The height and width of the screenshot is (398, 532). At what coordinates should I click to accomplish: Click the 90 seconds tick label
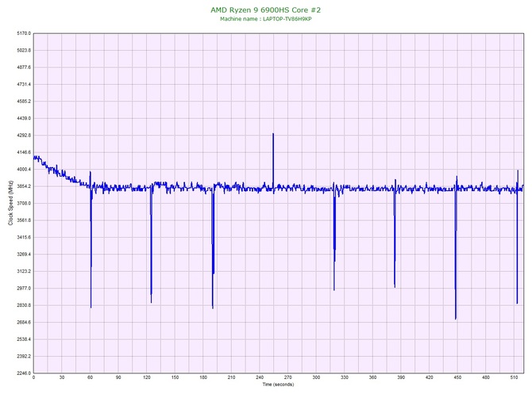coord(118,377)
